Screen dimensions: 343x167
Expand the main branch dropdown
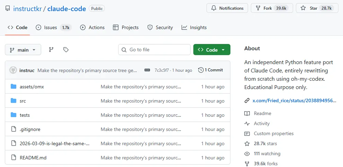pyautogui.click(x=23, y=50)
